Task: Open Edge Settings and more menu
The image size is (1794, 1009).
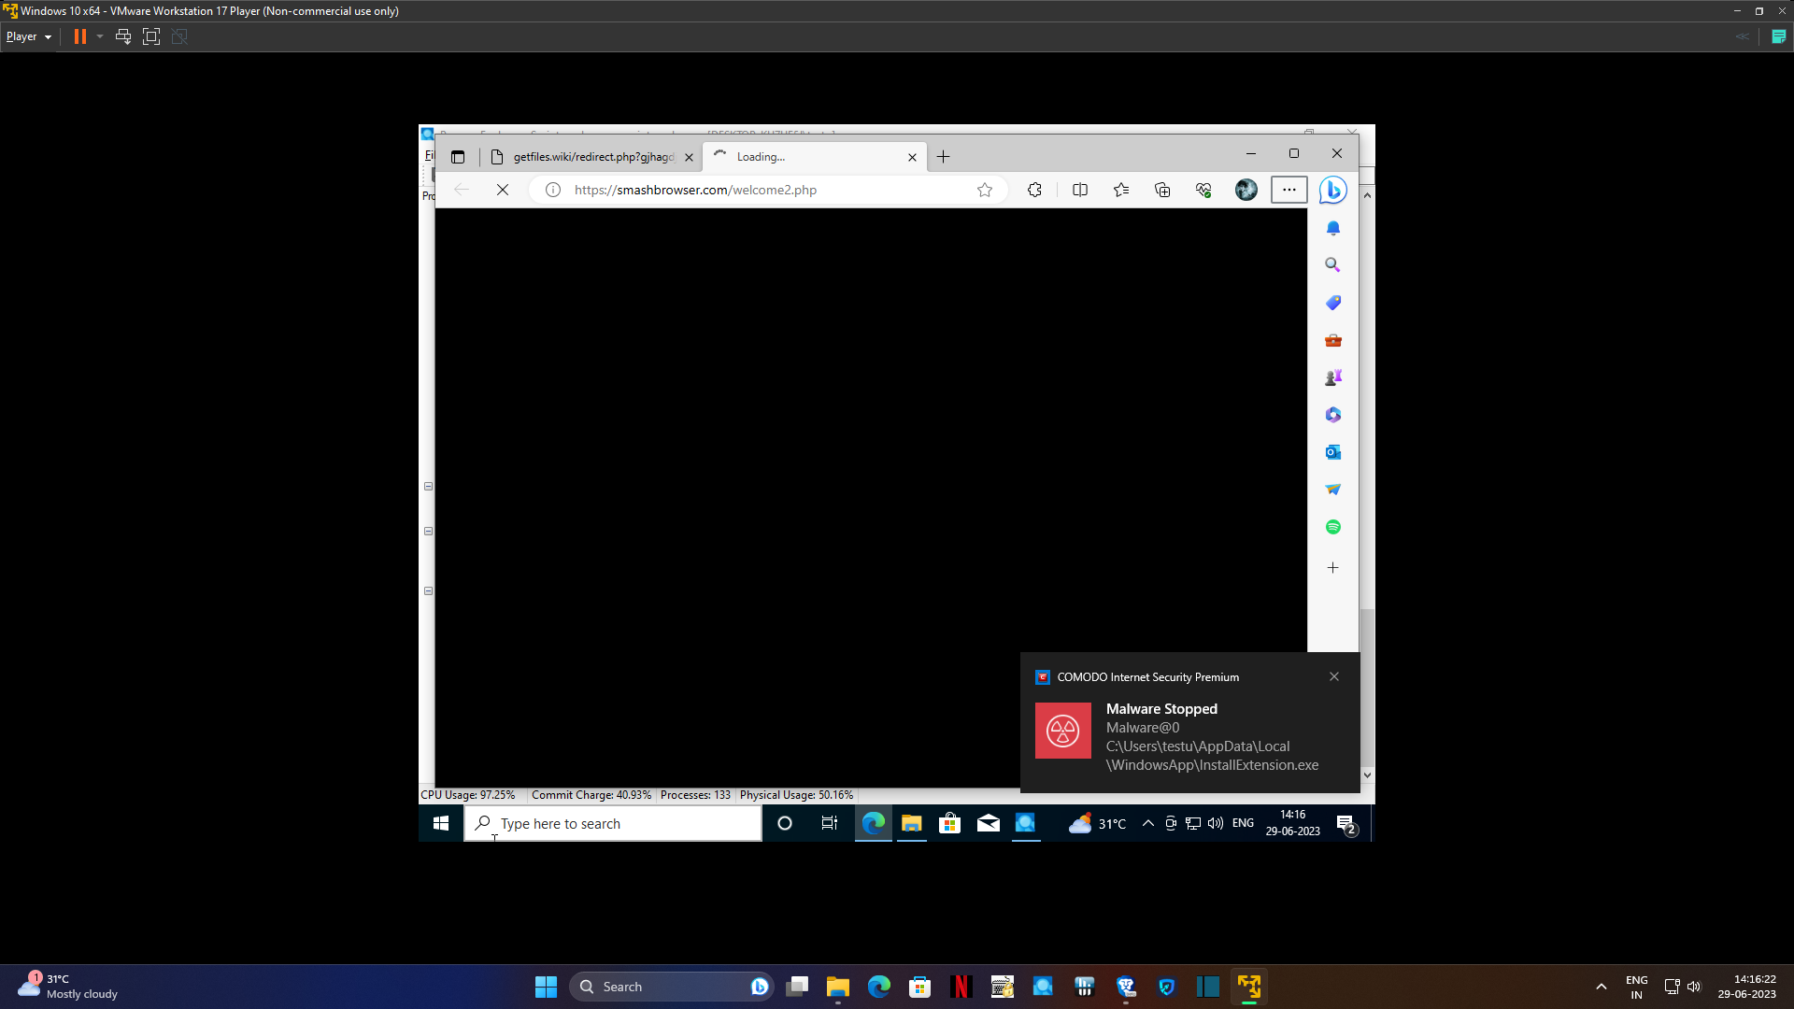Action: coord(1289,190)
